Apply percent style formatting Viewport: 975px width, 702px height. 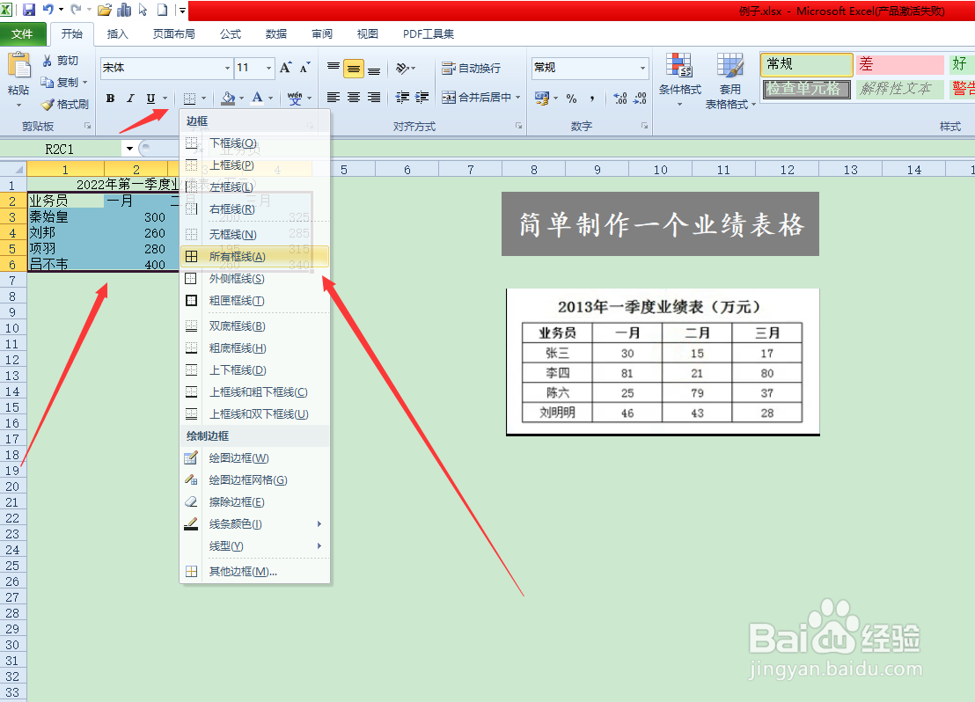tap(571, 99)
